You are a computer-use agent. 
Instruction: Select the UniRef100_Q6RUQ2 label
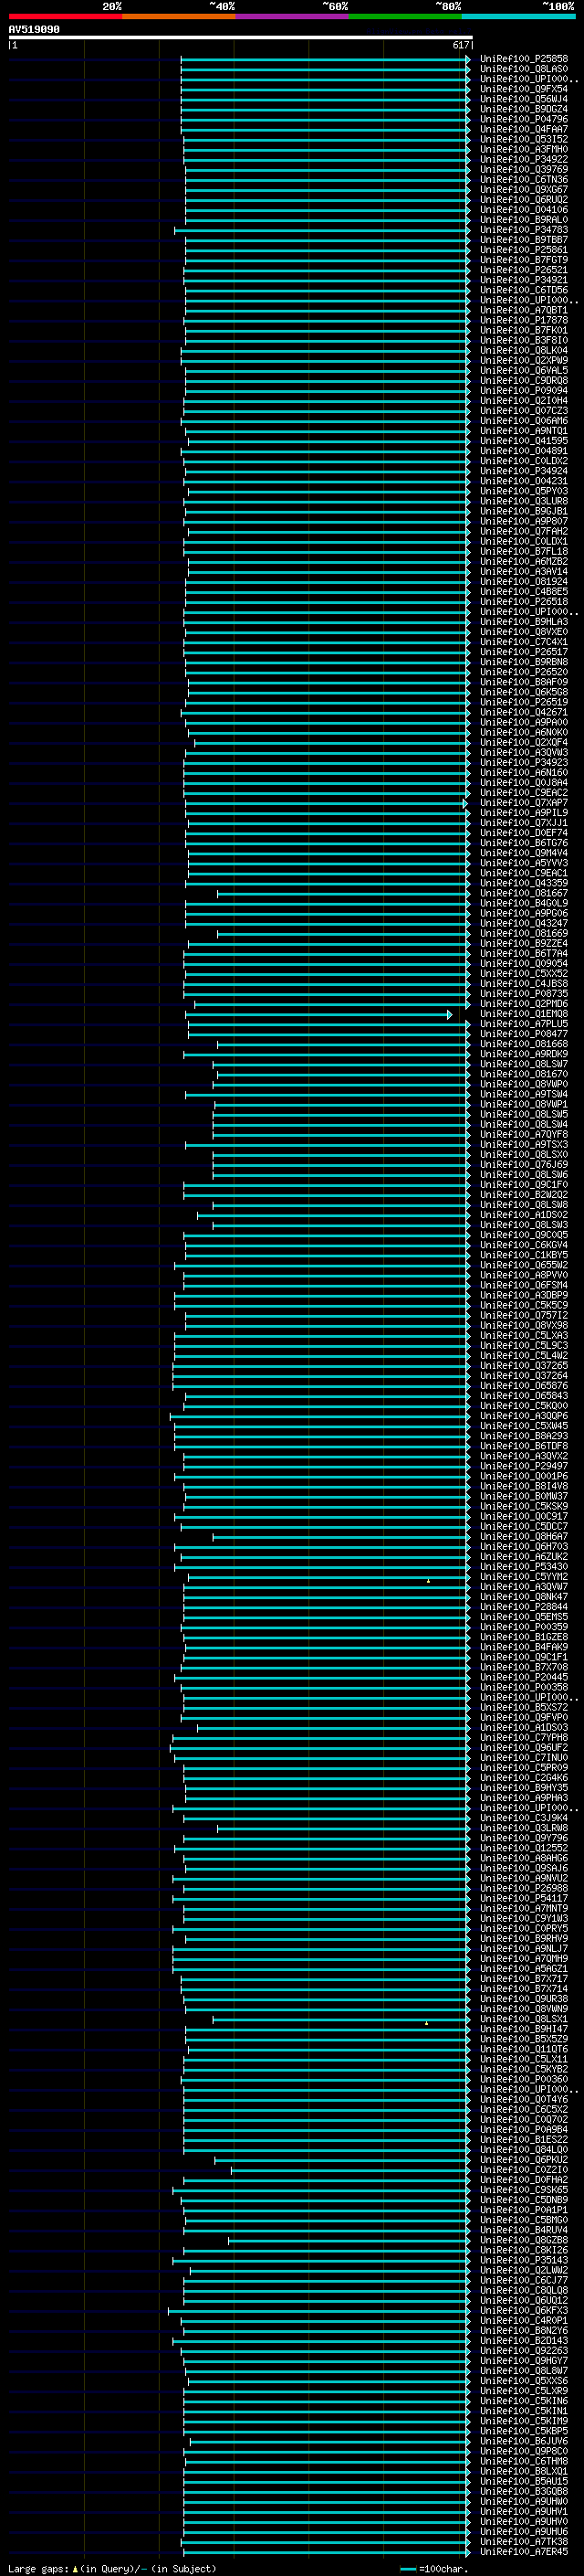click(524, 199)
